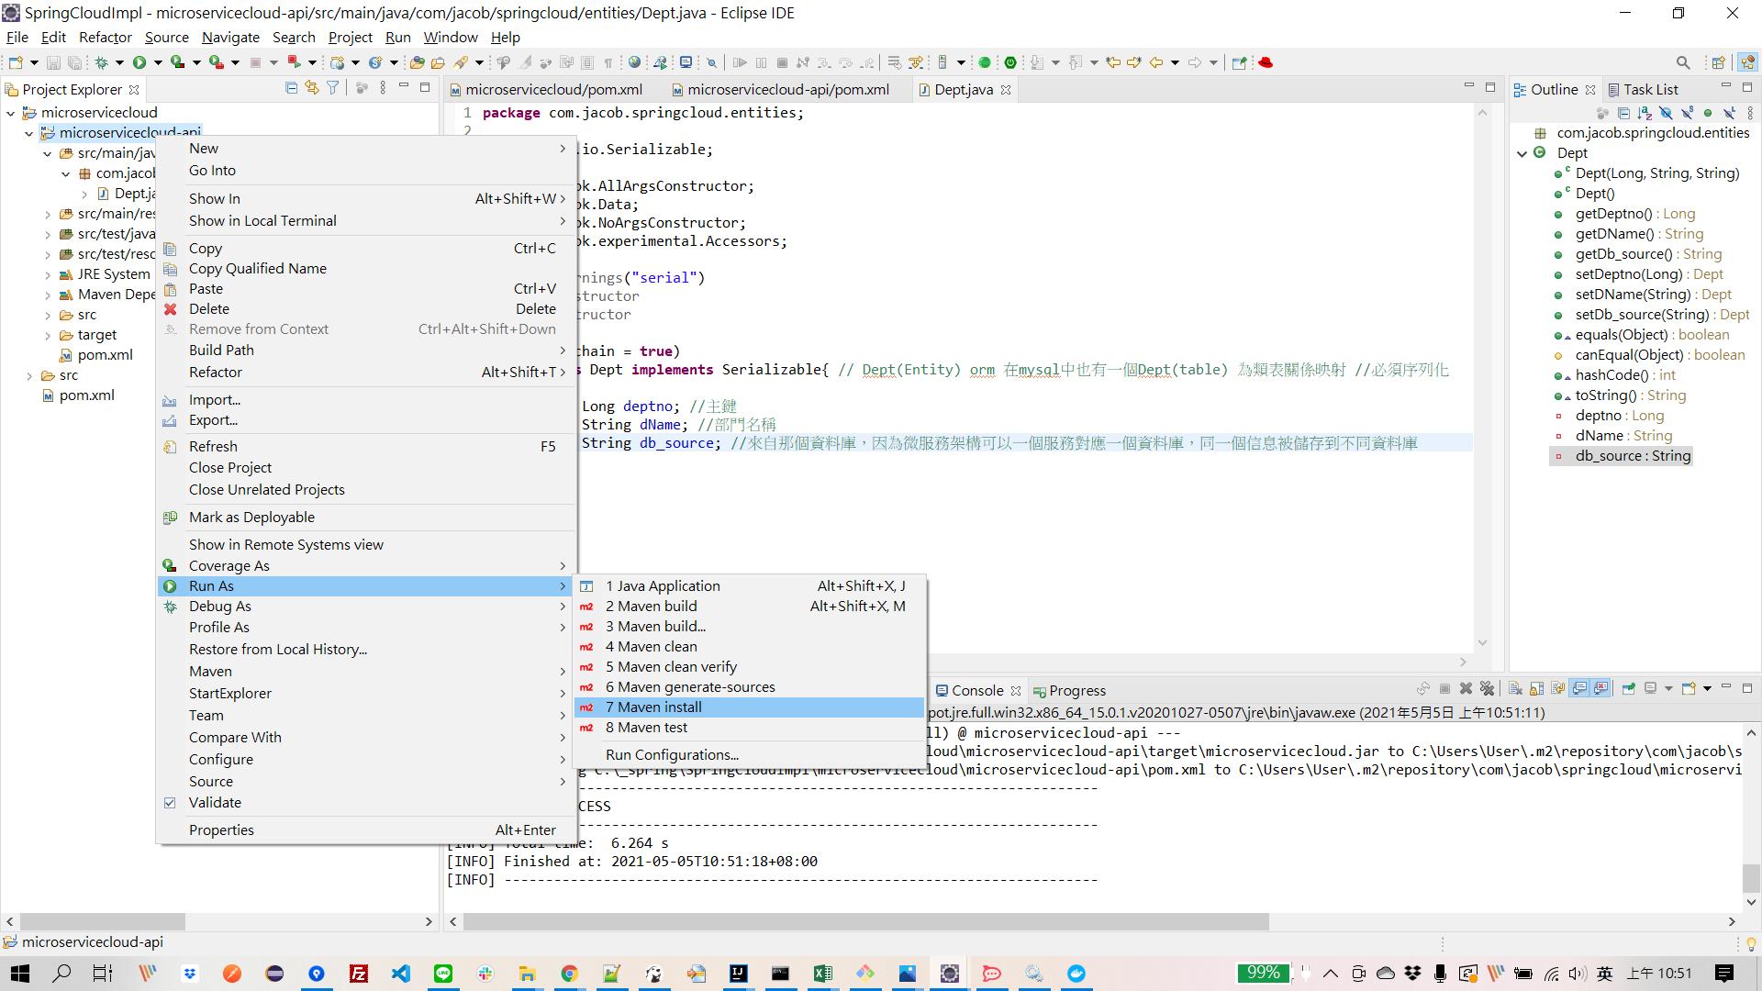The height and width of the screenshot is (991, 1762).
Task: Switch to the Progress view tab
Action: pyautogui.click(x=1069, y=690)
